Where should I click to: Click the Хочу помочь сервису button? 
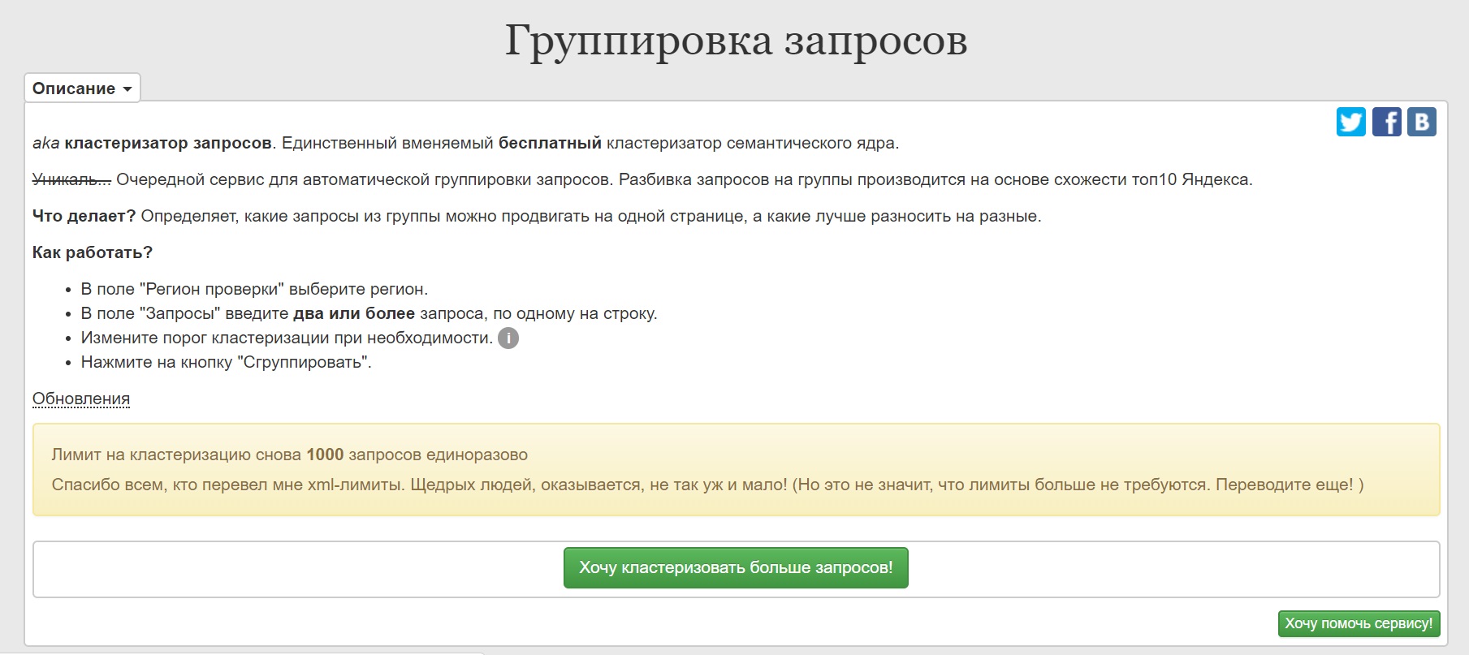click(1358, 623)
